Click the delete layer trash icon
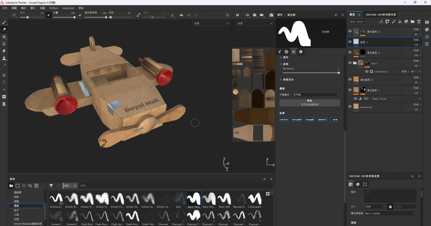This screenshot has width=431, height=226. (419, 21)
